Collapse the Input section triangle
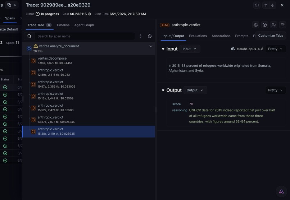Image resolution: width=290 pixels, height=200 pixels. [x=163, y=49]
